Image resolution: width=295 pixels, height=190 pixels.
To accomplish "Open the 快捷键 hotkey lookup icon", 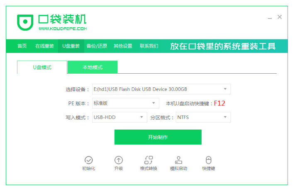I will coord(208,160).
